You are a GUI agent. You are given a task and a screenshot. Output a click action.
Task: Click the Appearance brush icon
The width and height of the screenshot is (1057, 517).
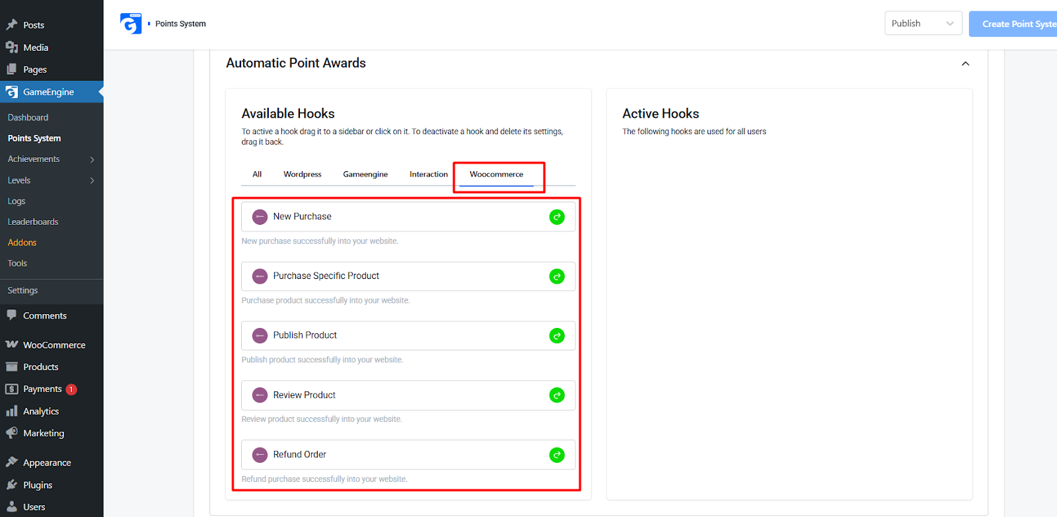(x=12, y=462)
